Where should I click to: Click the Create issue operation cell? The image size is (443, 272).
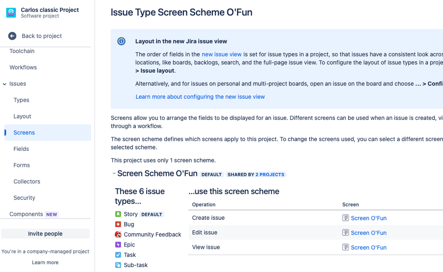point(208,218)
